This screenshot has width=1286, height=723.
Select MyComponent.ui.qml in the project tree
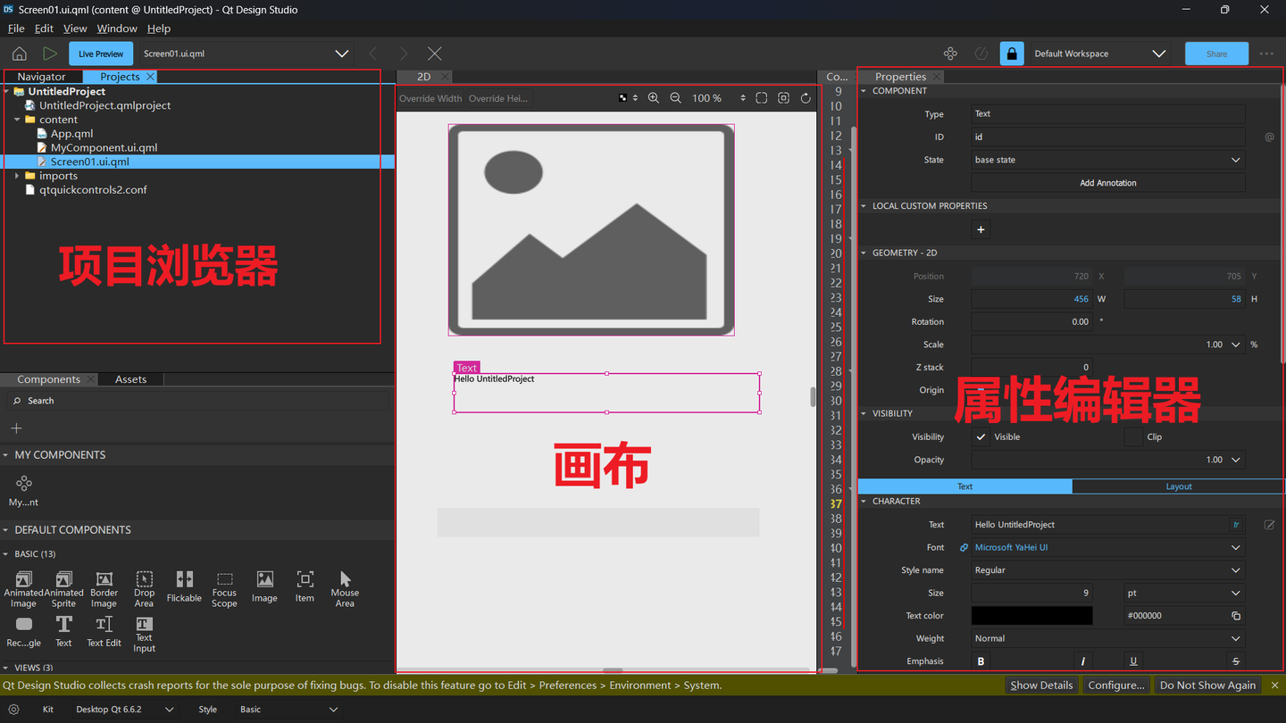tap(104, 147)
